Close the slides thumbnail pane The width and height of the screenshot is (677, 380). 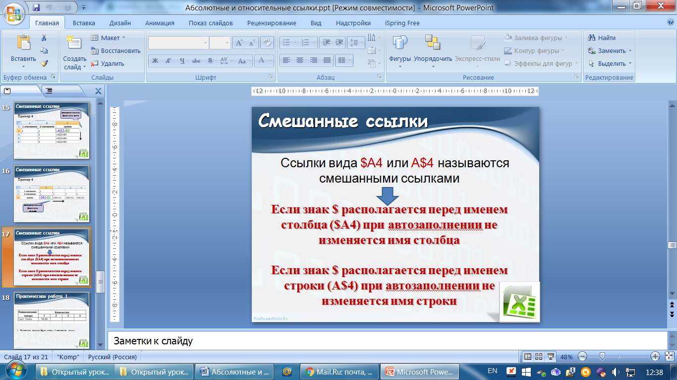[x=98, y=91]
